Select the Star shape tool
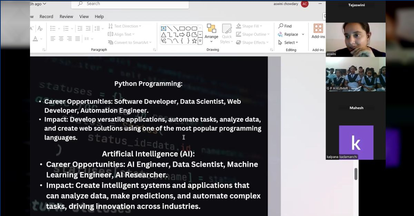 (x=194, y=41)
